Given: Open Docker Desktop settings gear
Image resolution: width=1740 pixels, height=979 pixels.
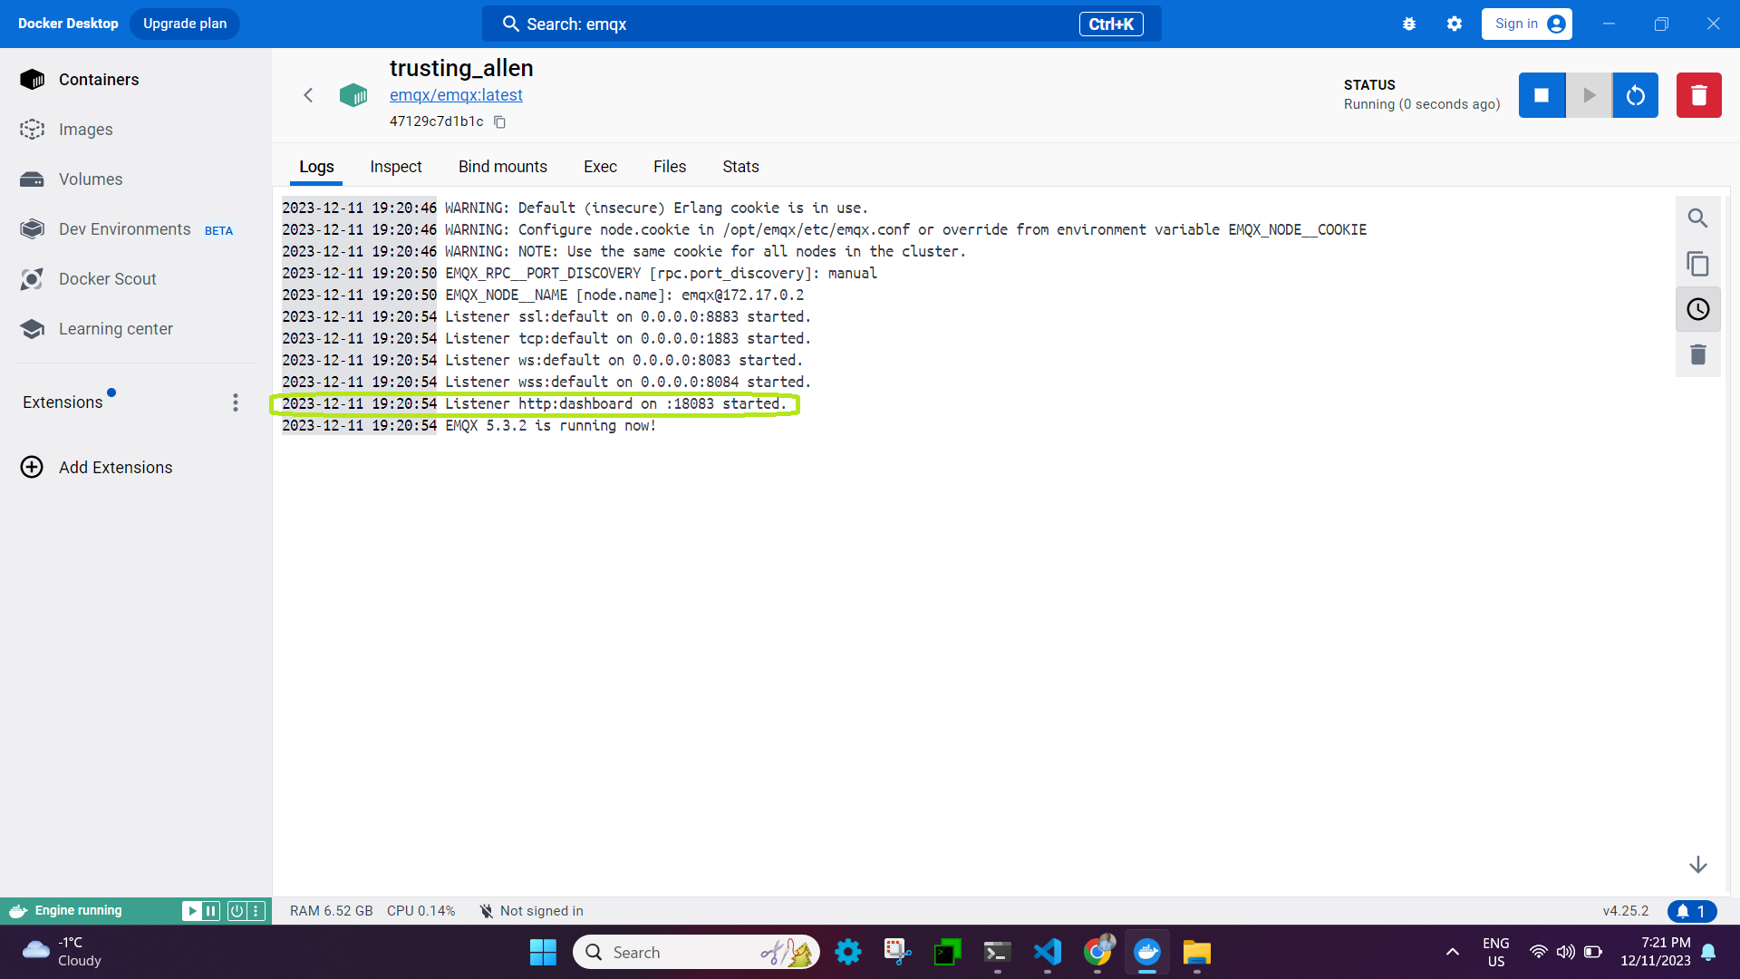Looking at the screenshot, I should coord(1455,24).
